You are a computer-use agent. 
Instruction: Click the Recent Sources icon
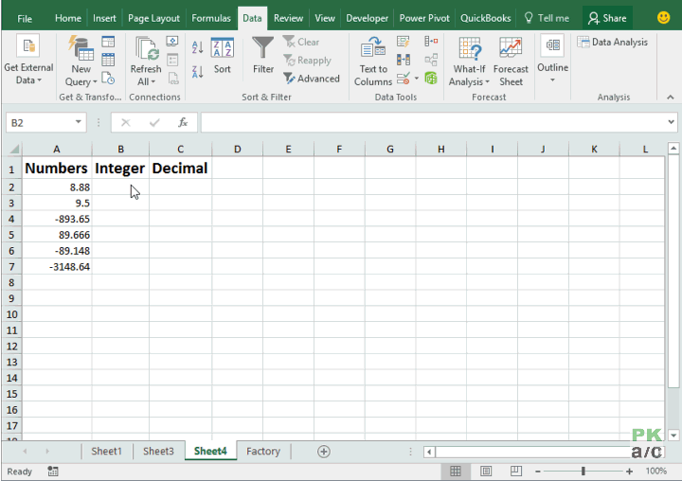108,79
